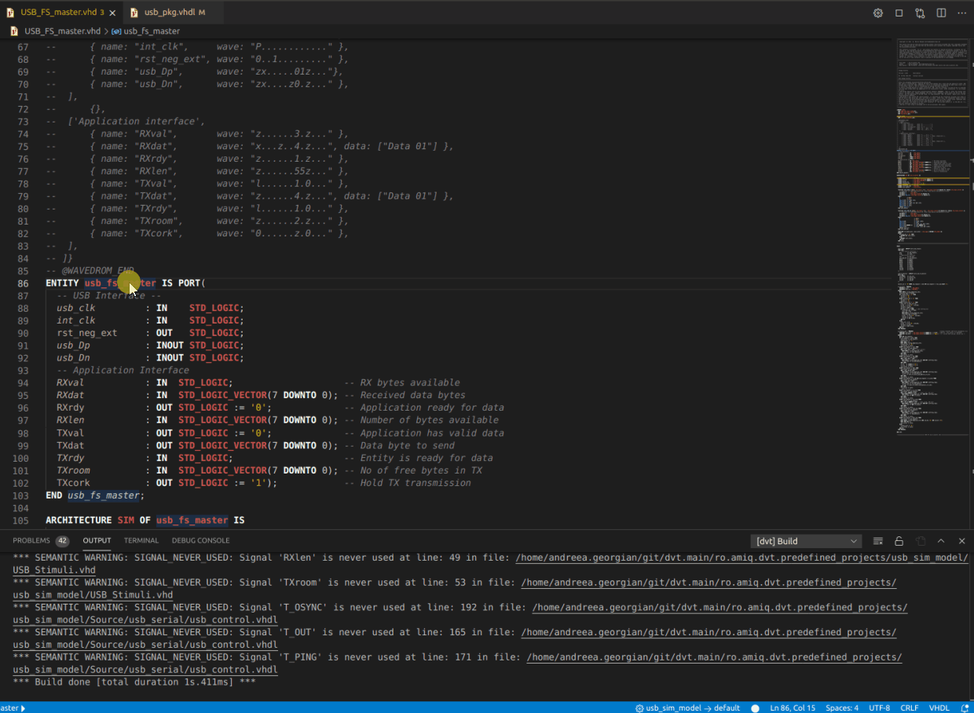Open more actions with the ellipsis icon
The width and height of the screenshot is (974, 713).
(x=961, y=13)
